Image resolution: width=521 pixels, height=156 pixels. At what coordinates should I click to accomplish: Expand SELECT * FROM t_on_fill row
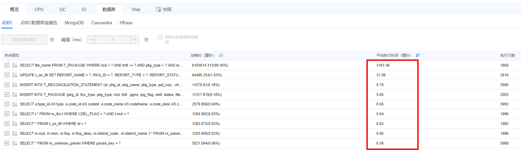pyautogui.click(x=7, y=124)
